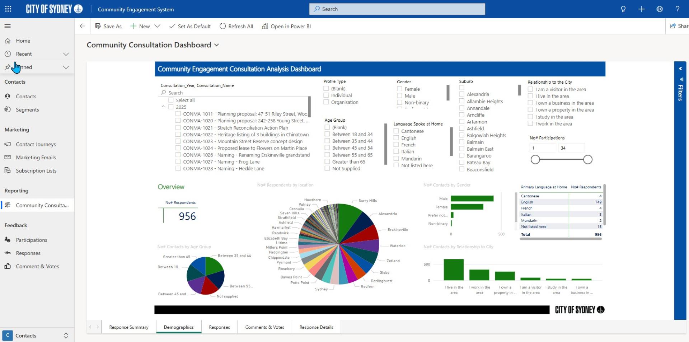Click the question mark help icon

pos(677,9)
